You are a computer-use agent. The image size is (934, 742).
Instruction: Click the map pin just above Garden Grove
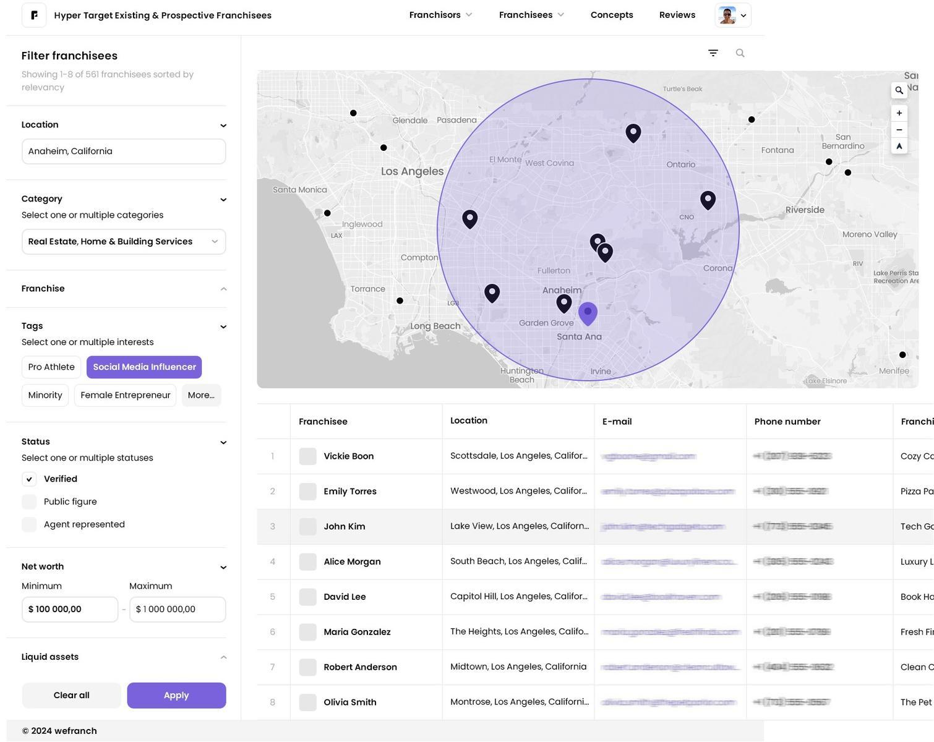click(563, 304)
